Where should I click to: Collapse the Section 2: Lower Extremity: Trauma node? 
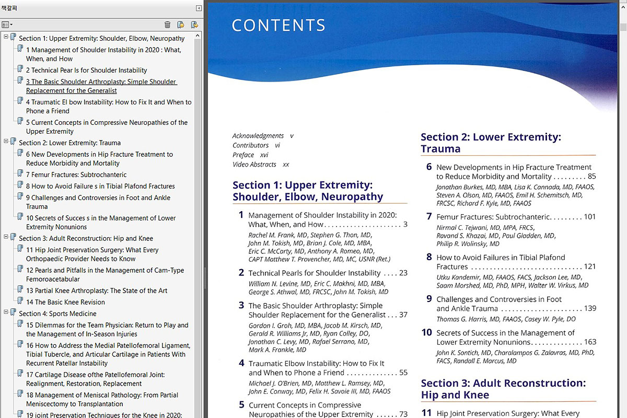click(x=5, y=141)
